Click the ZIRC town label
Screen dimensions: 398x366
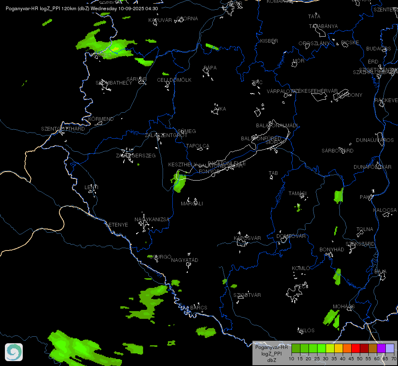pyautogui.click(x=257, y=82)
